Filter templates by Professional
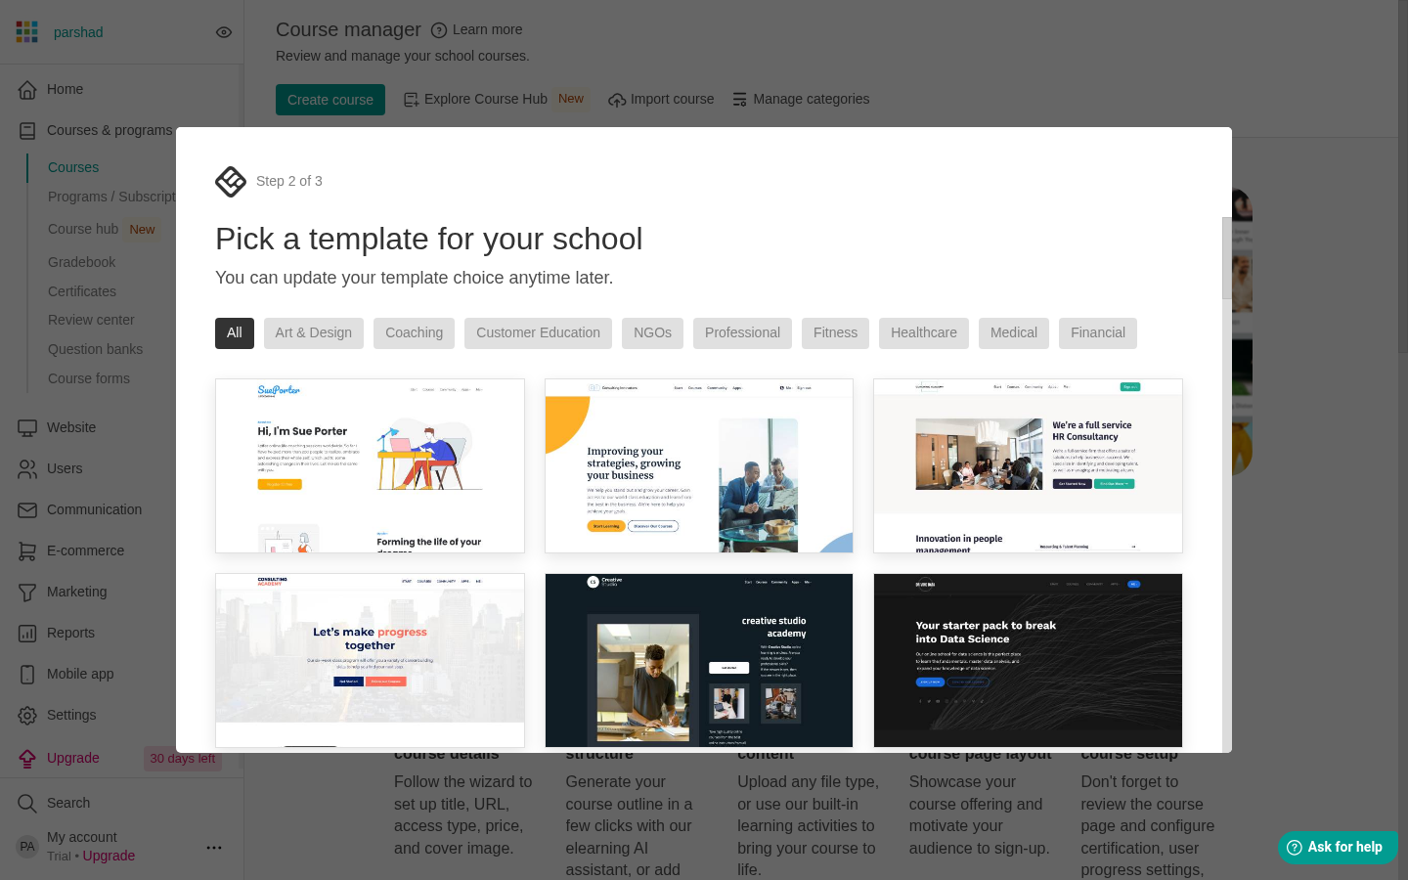 pos(742,333)
